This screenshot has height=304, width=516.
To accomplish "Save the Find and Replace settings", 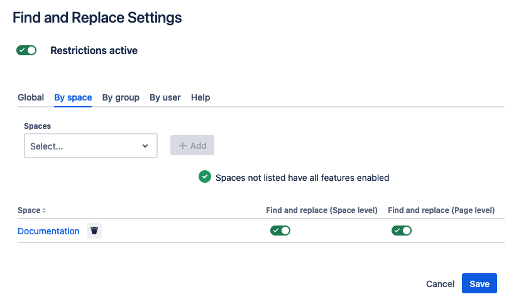I will pyautogui.click(x=480, y=284).
